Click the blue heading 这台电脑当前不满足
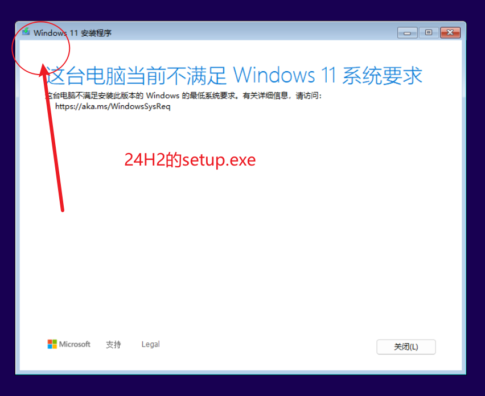Viewport: 485px width, 396px height. (x=137, y=76)
